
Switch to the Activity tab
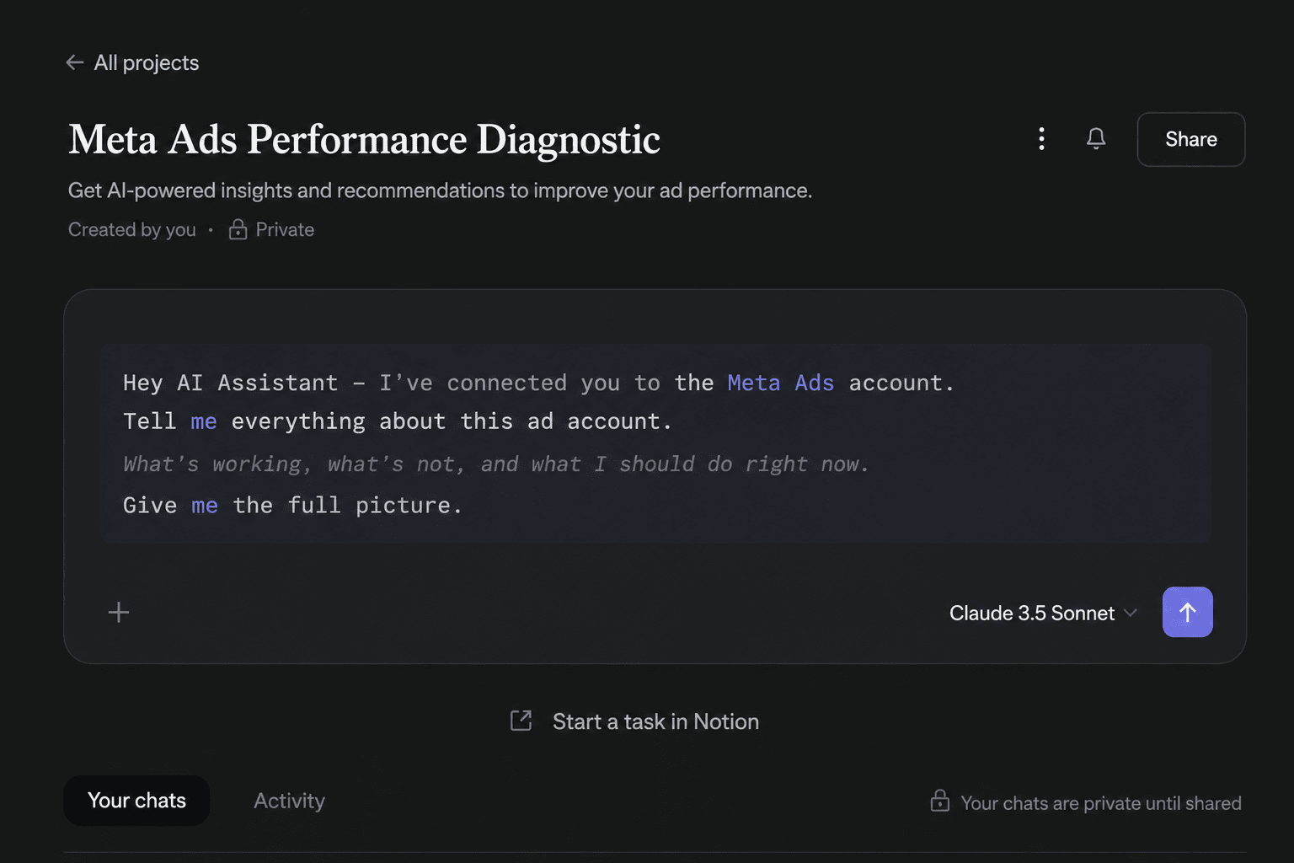(x=289, y=801)
